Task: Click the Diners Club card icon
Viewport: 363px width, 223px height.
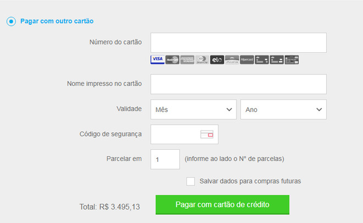Action: coord(202,59)
